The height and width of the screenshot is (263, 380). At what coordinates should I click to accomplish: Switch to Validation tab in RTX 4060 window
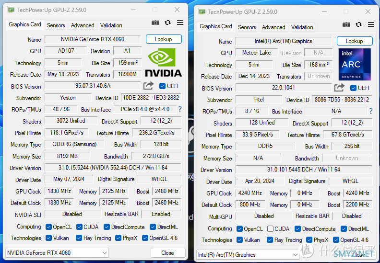111,25
